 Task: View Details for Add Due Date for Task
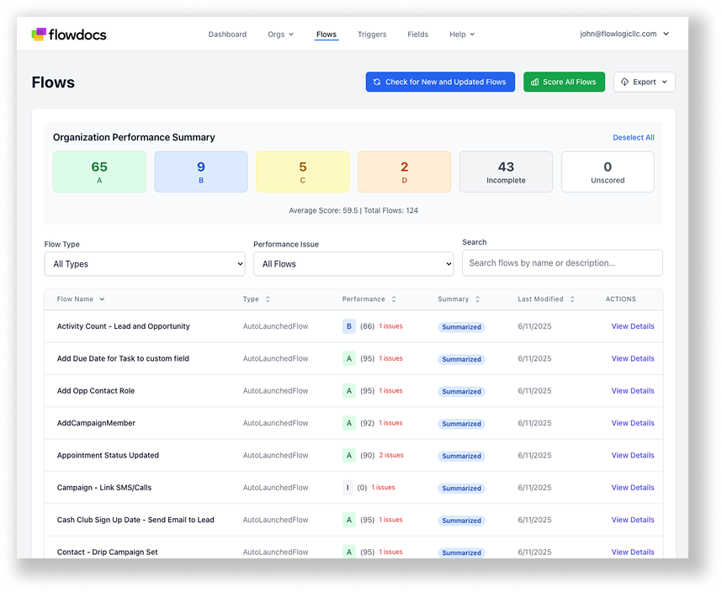coord(633,358)
